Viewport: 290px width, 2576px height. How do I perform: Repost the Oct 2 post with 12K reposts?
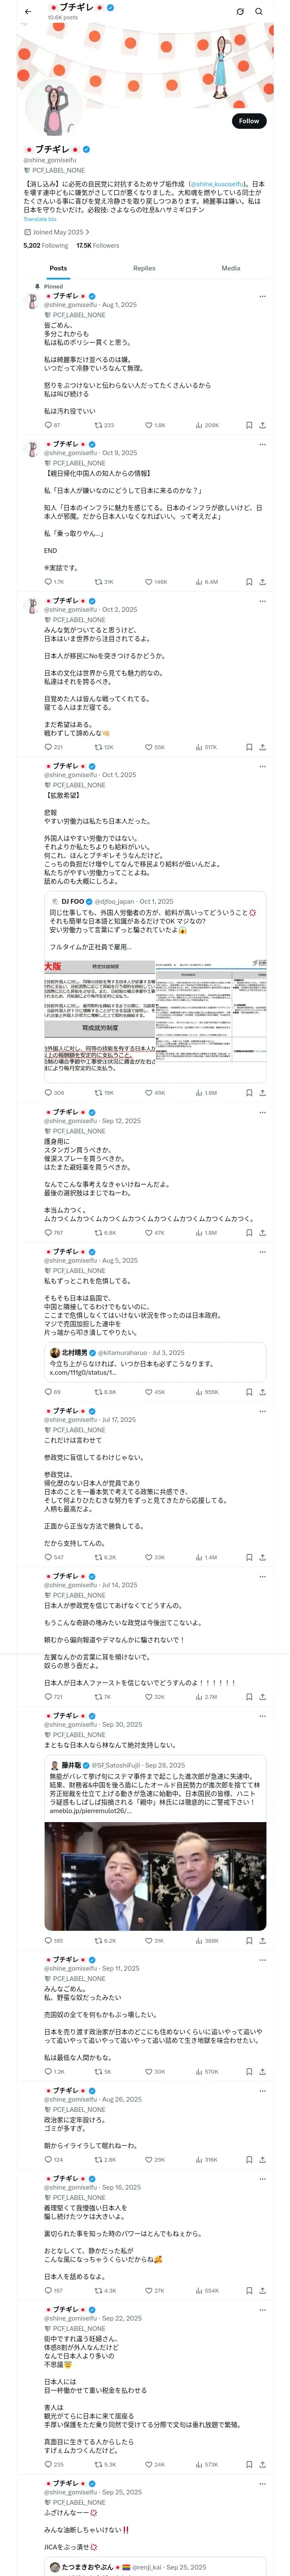(103, 747)
